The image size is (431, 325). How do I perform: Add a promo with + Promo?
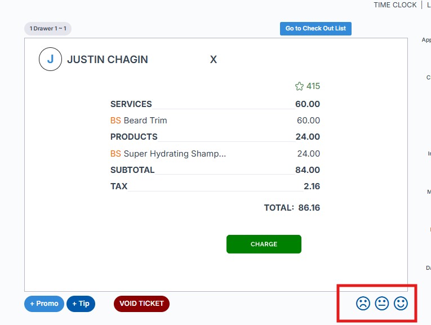click(44, 304)
